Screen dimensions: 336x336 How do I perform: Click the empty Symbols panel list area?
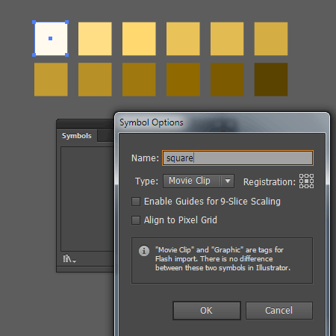pos(87,199)
